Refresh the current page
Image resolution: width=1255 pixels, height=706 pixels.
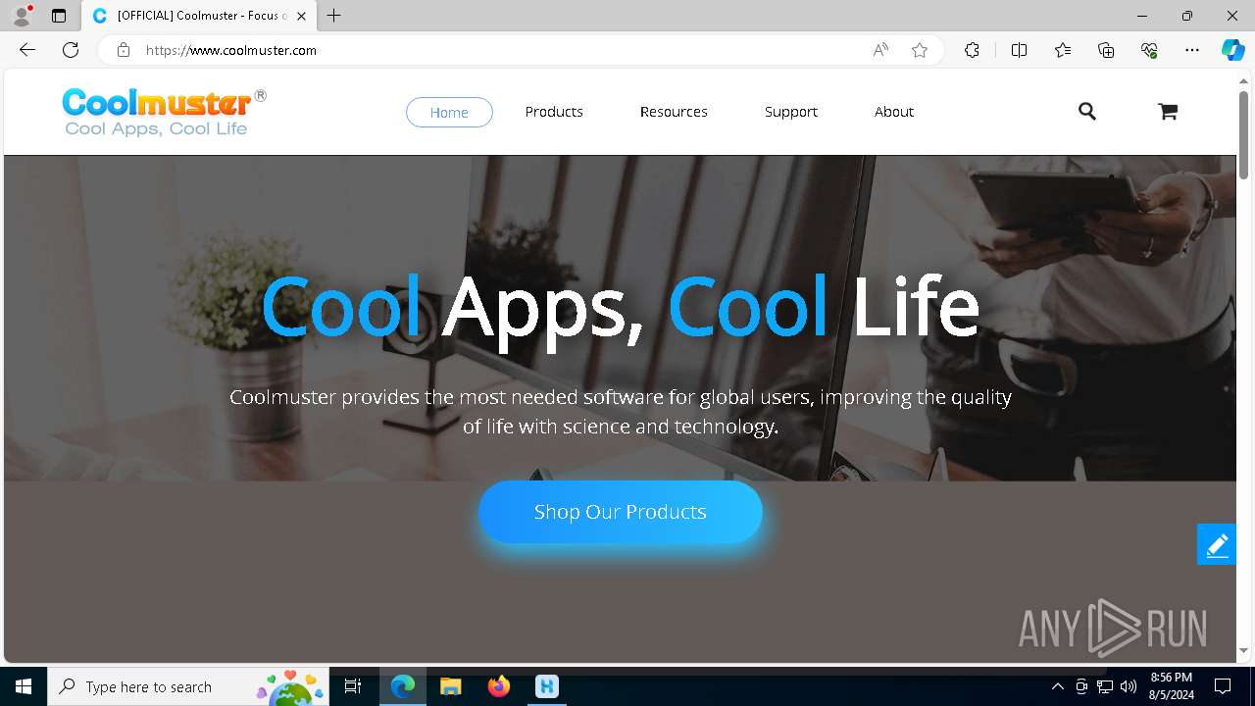coord(71,50)
